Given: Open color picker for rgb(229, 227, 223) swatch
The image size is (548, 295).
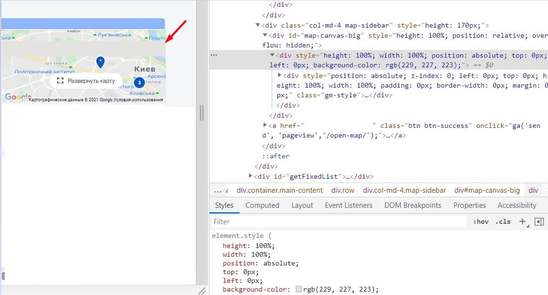Looking at the screenshot, I should [298, 289].
